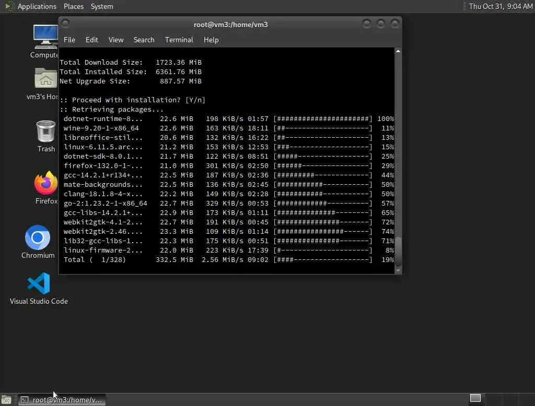
Task: Click the wine-9.20-1-x86_64 package row
Action: (x=229, y=128)
